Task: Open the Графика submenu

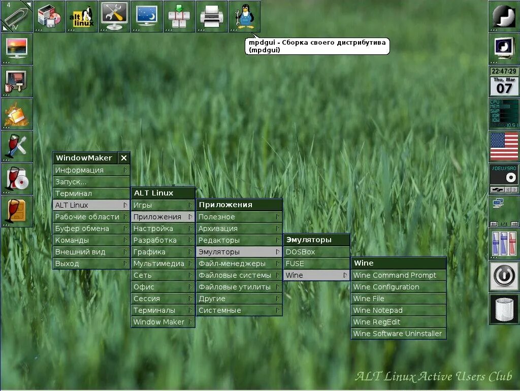Action: 163,252
